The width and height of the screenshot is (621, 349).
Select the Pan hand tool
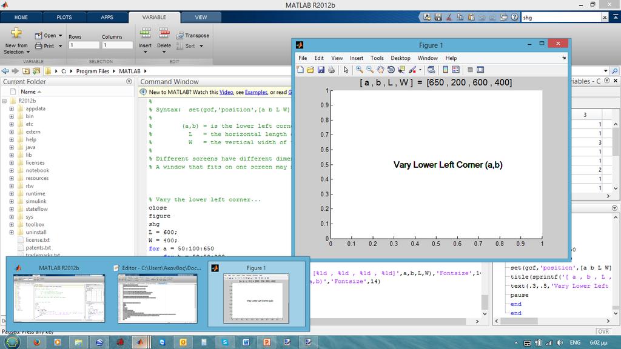coord(380,70)
